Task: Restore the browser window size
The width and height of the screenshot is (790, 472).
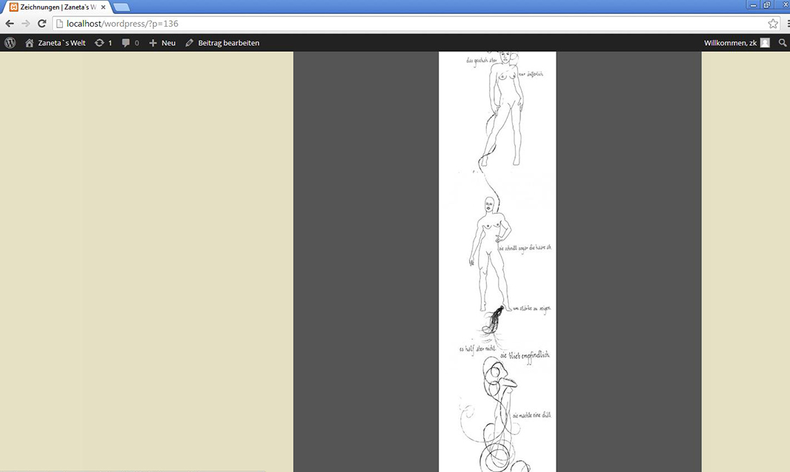Action: (766, 5)
